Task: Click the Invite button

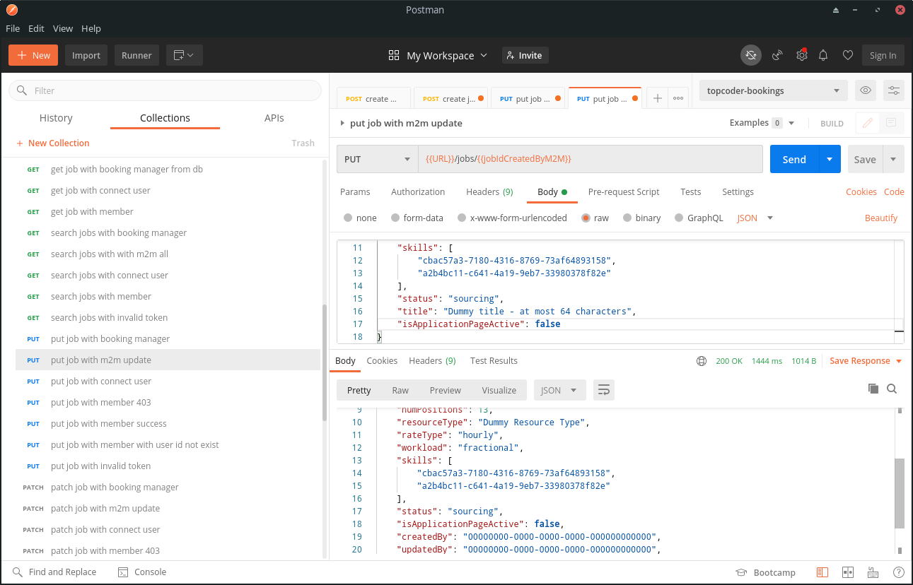Action: [x=525, y=55]
